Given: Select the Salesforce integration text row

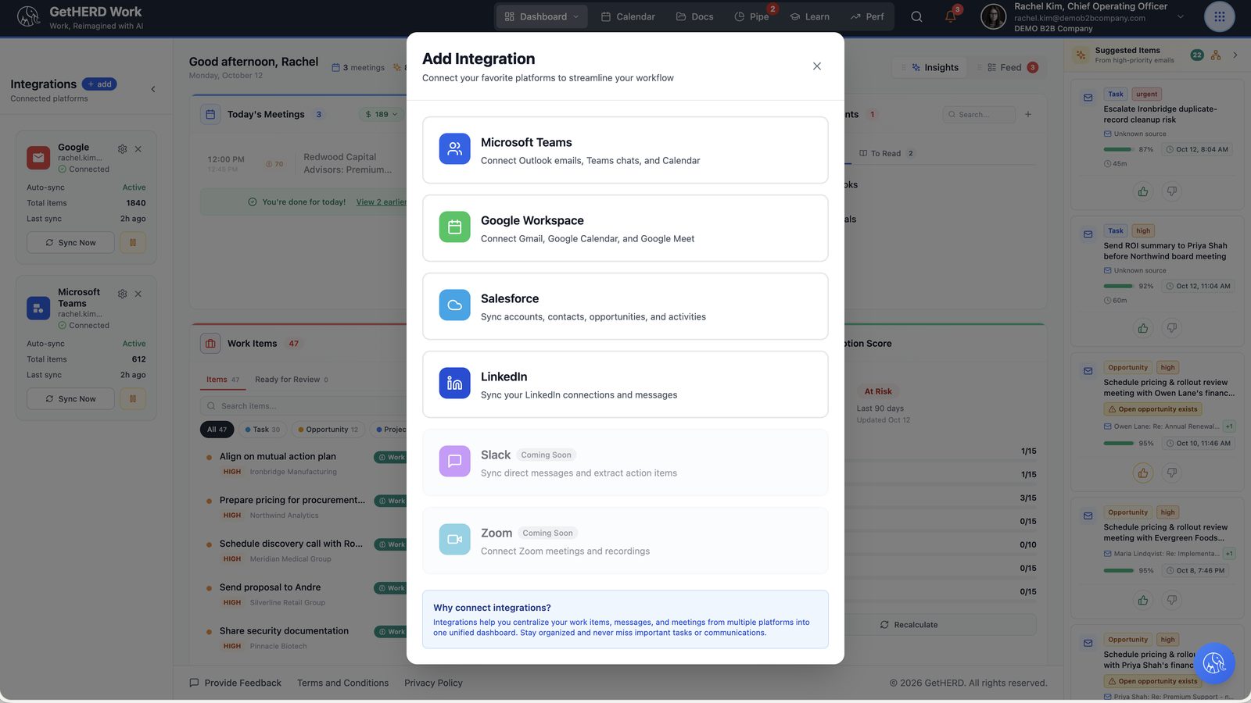Looking at the screenshot, I should click(x=625, y=306).
